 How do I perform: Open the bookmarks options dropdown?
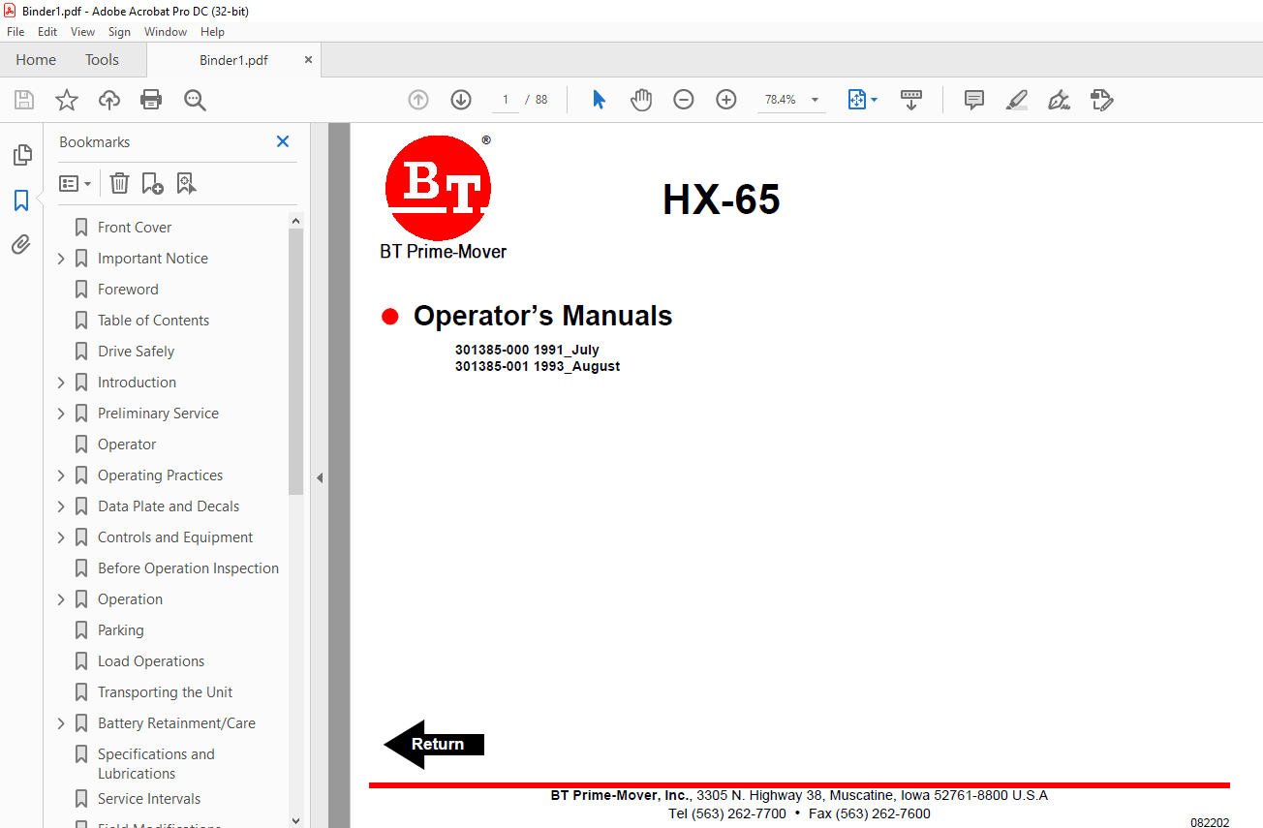tap(75, 183)
